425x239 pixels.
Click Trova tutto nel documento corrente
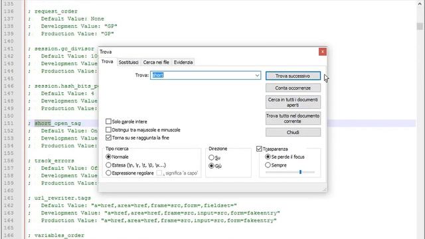click(x=293, y=118)
